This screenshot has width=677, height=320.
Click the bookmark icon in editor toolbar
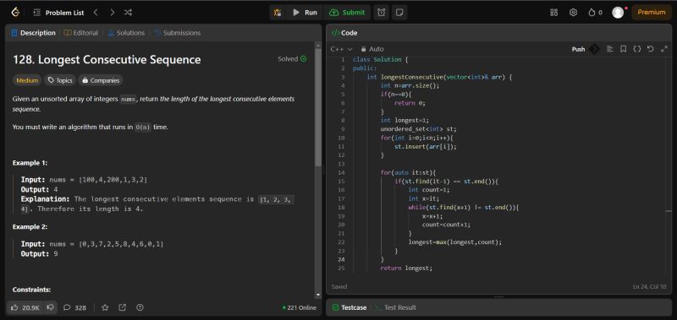coord(623,49)
